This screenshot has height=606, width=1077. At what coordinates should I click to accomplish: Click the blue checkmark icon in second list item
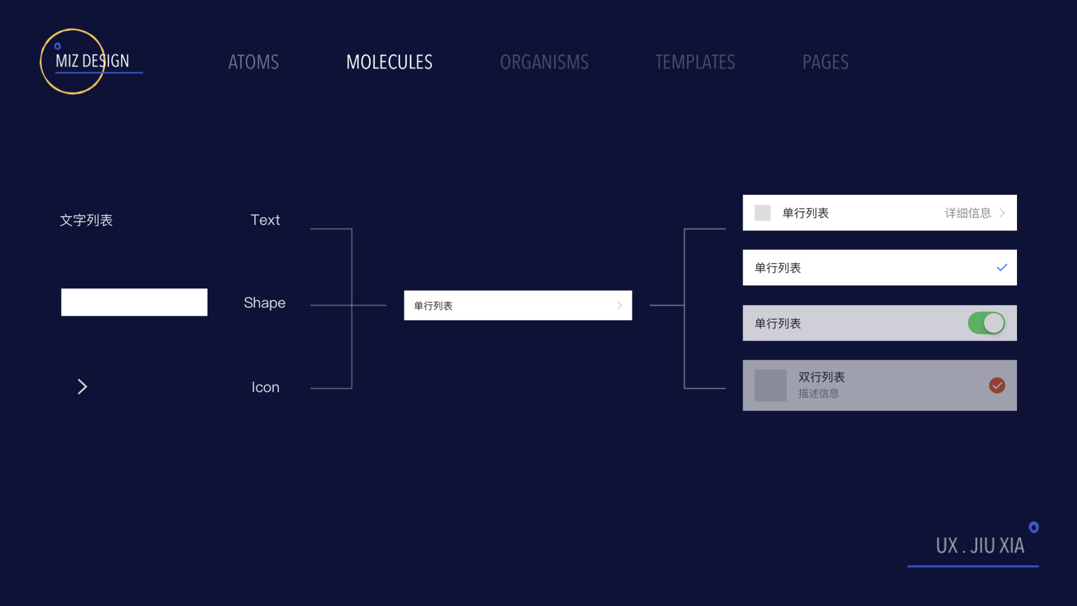1000,268
